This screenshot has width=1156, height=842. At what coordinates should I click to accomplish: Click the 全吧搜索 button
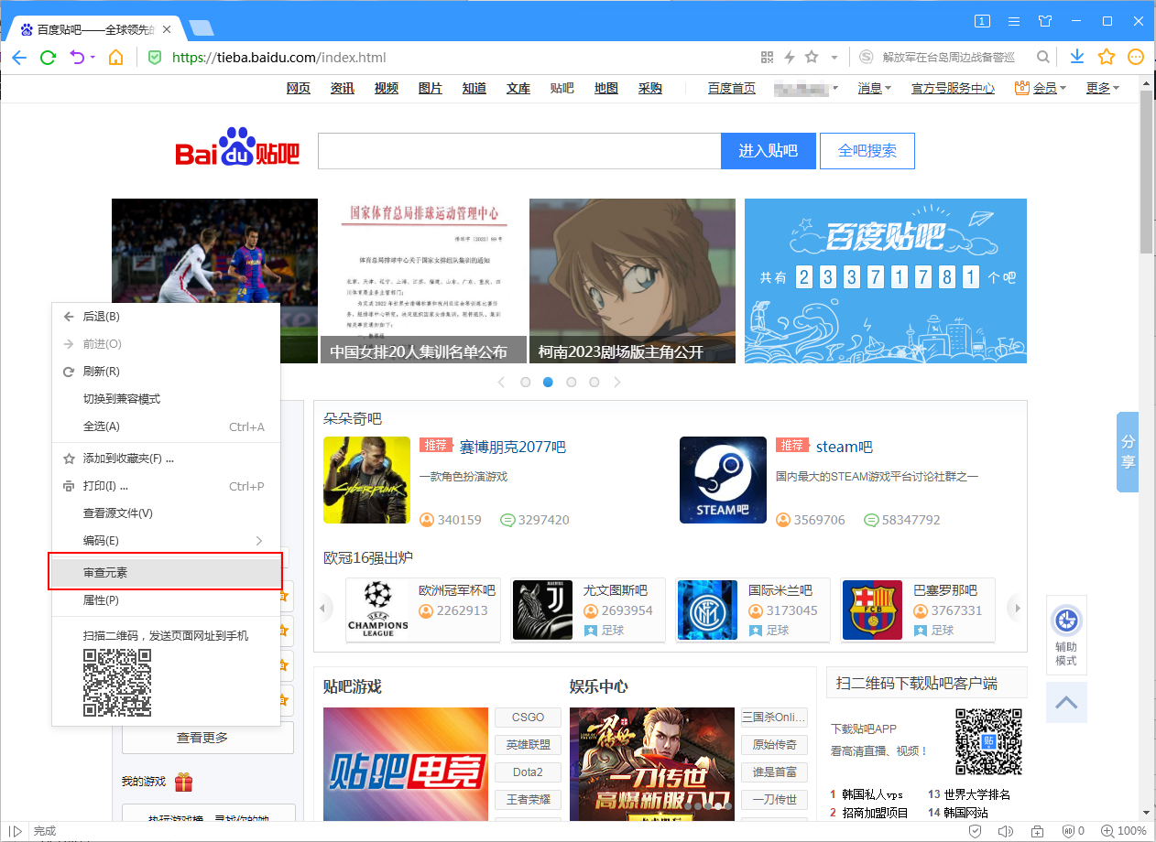[x=867, y=151]
